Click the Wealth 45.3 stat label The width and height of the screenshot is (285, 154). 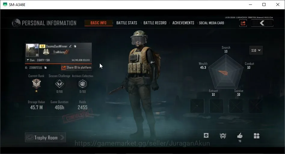203,65
